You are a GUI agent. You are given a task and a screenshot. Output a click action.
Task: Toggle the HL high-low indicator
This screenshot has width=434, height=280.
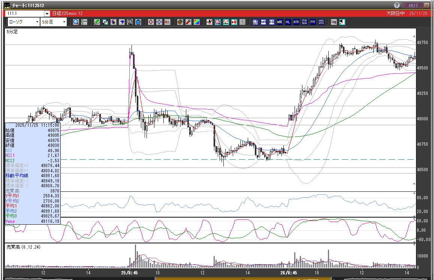[x=288, y=22]
